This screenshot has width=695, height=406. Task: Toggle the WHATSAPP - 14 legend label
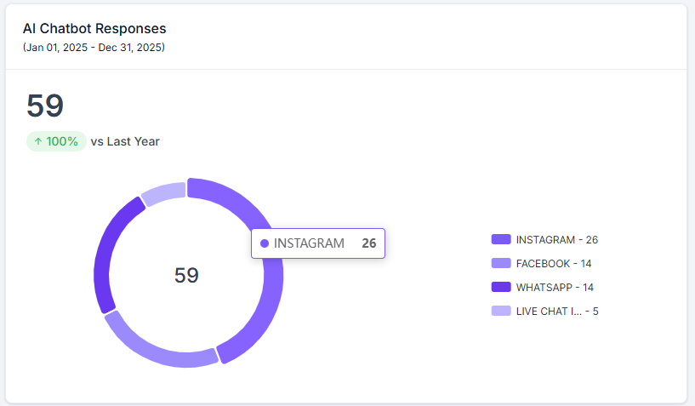click(555, 288)
